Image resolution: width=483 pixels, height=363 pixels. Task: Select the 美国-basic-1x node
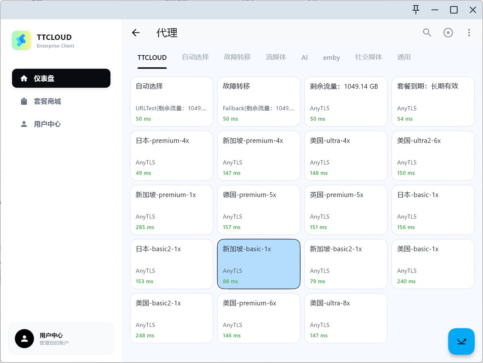coord(433,264)
